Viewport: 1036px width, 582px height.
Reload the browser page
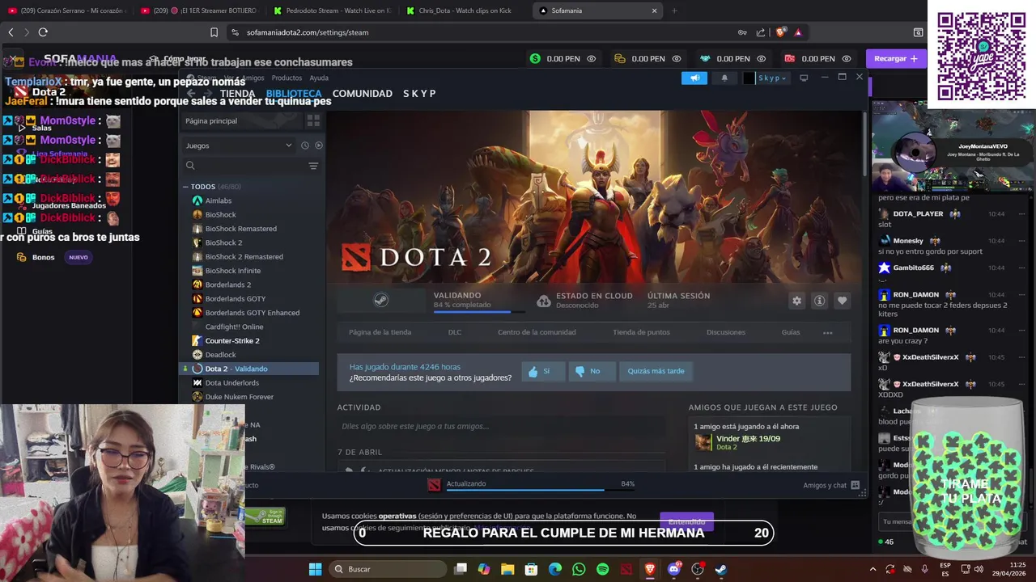point(43,32)
